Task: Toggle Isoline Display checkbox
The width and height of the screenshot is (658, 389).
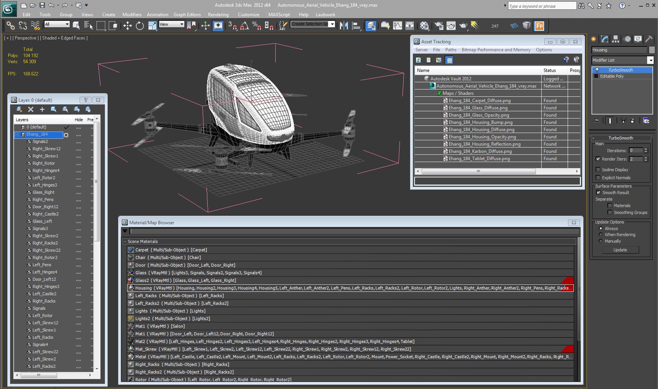Action: [598, 170]
